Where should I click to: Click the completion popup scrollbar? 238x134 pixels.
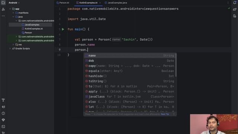[176, 65]
